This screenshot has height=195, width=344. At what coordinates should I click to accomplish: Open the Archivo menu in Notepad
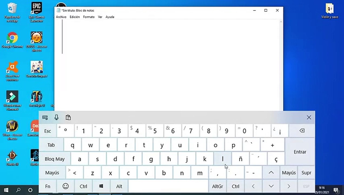[x=61, y=17]
